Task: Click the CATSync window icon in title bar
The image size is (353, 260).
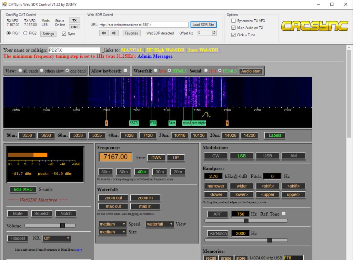Action: tap(4, 4)
